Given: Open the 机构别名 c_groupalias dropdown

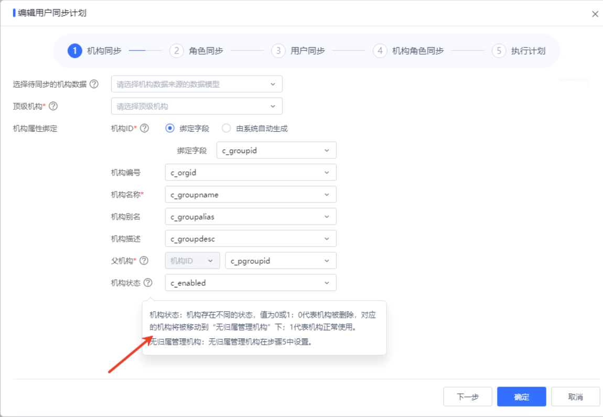Looking at the screenshot, I should coord(250,217).
